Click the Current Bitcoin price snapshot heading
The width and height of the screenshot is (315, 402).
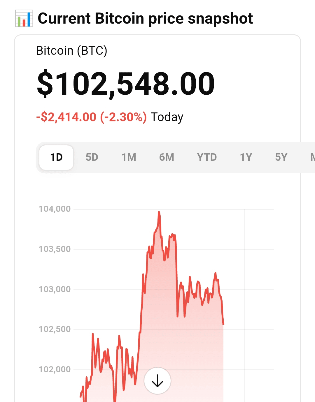click(x=145, y=18)
